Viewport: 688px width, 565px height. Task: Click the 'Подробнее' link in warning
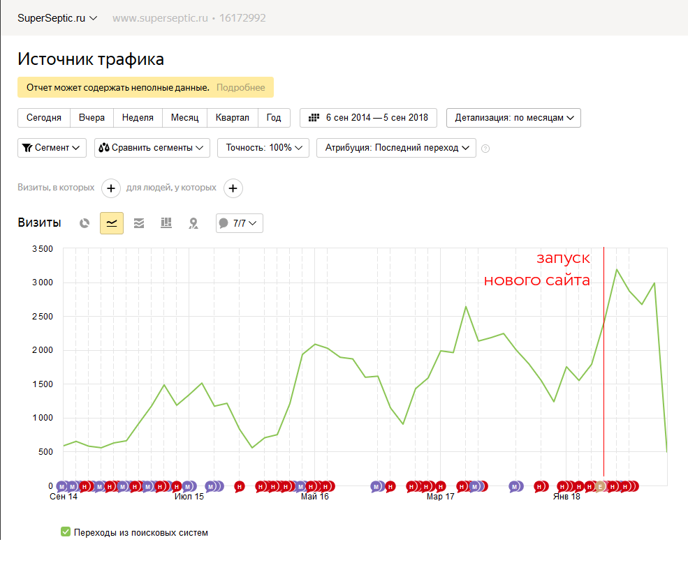[240, 87]
